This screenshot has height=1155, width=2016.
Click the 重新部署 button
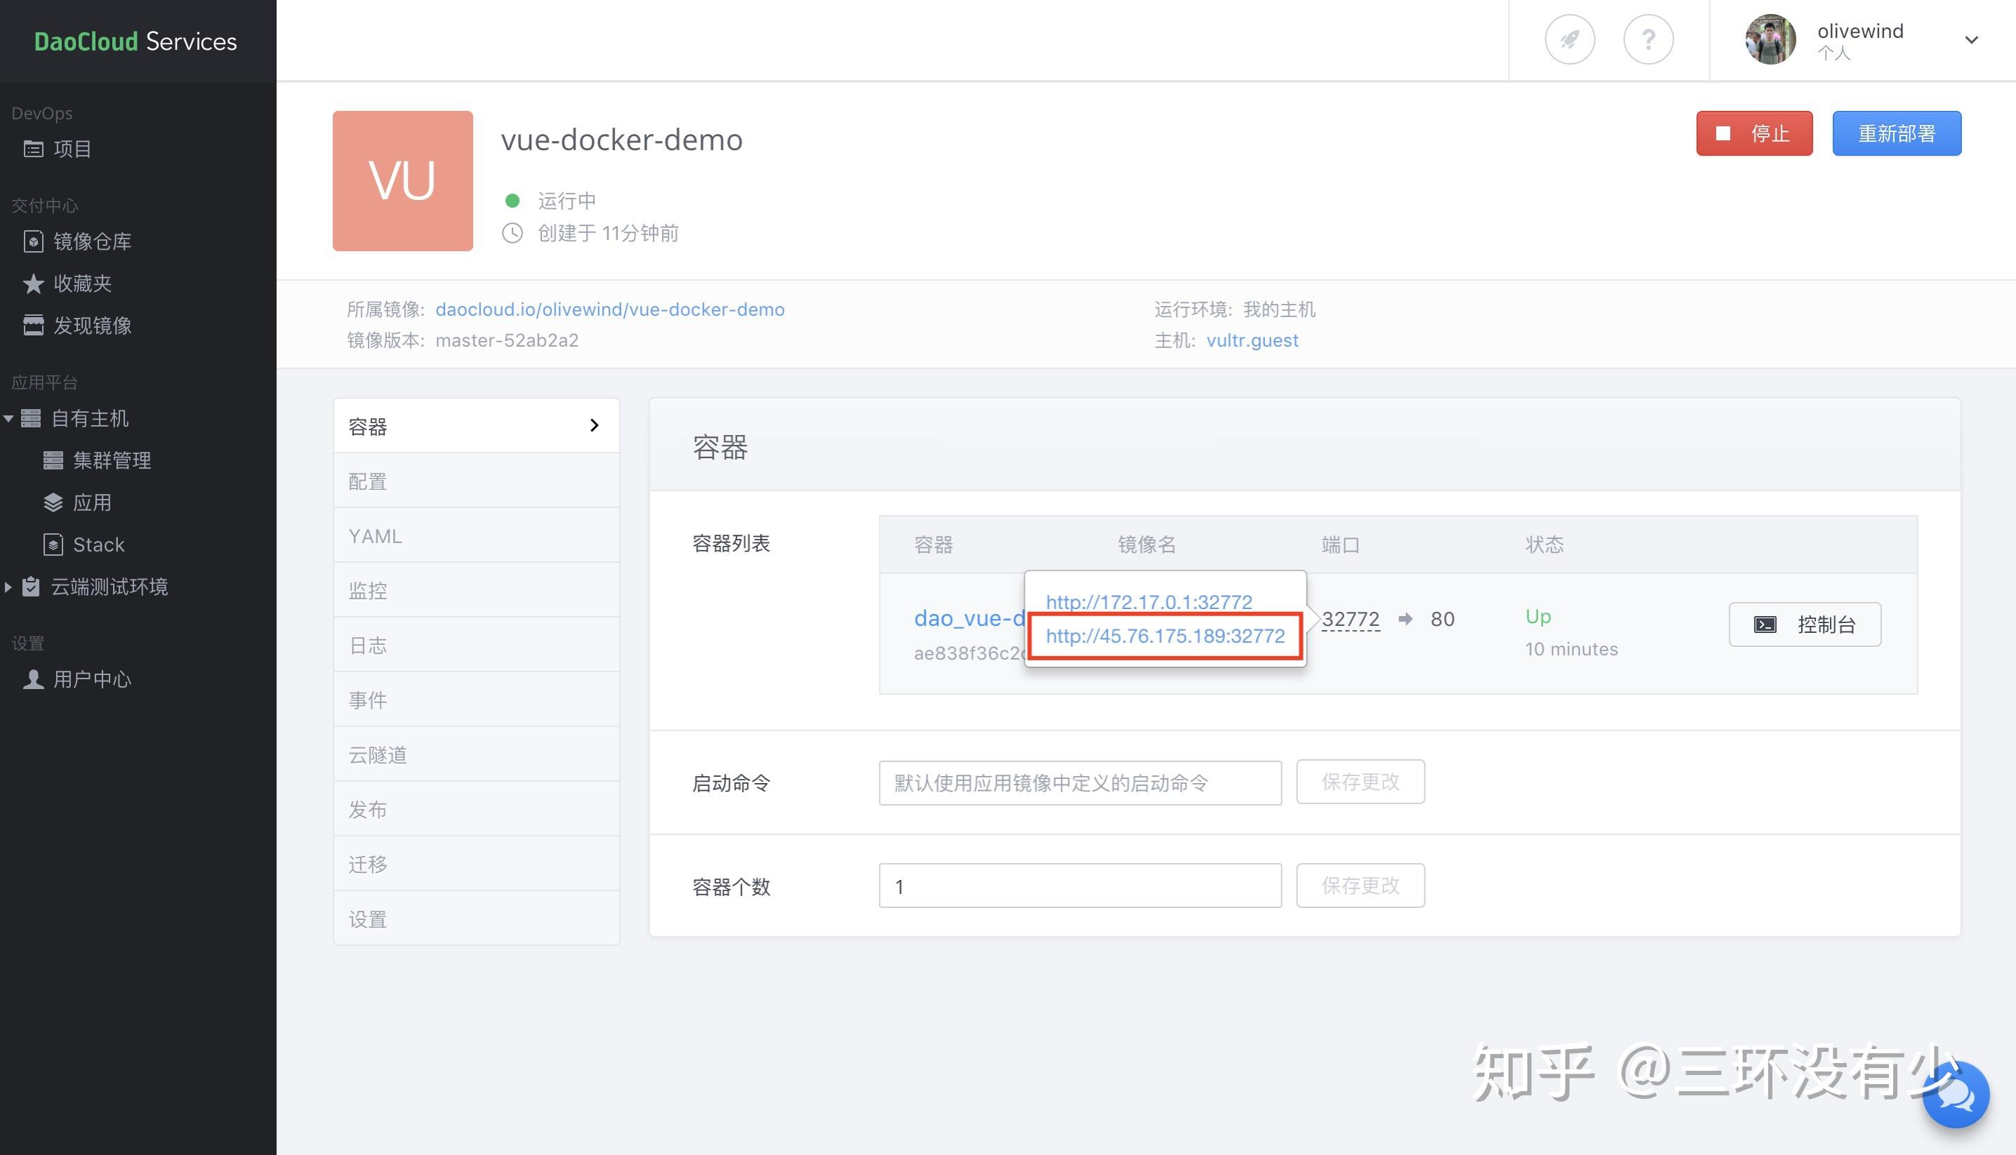[x=1896, y=133]
